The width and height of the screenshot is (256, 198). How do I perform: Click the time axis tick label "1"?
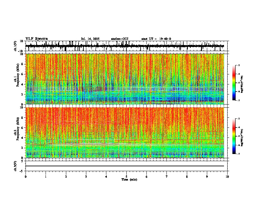46,177
